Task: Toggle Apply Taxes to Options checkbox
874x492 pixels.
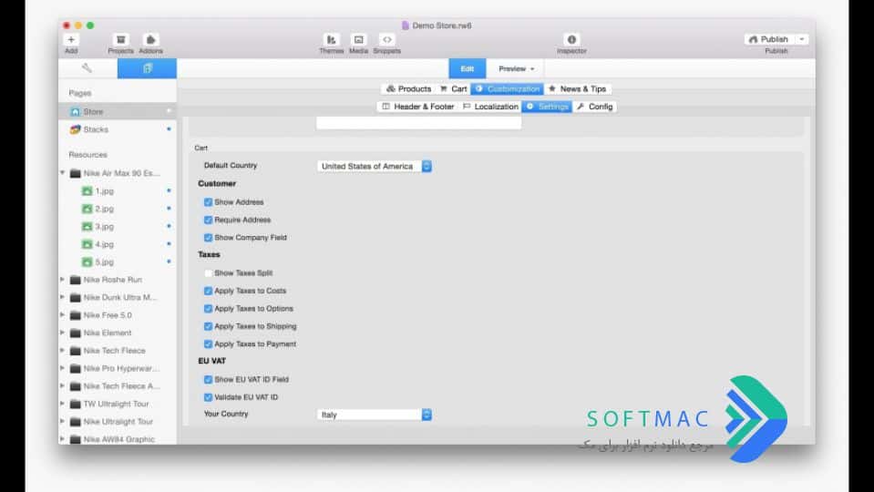Action: (208, 309)
